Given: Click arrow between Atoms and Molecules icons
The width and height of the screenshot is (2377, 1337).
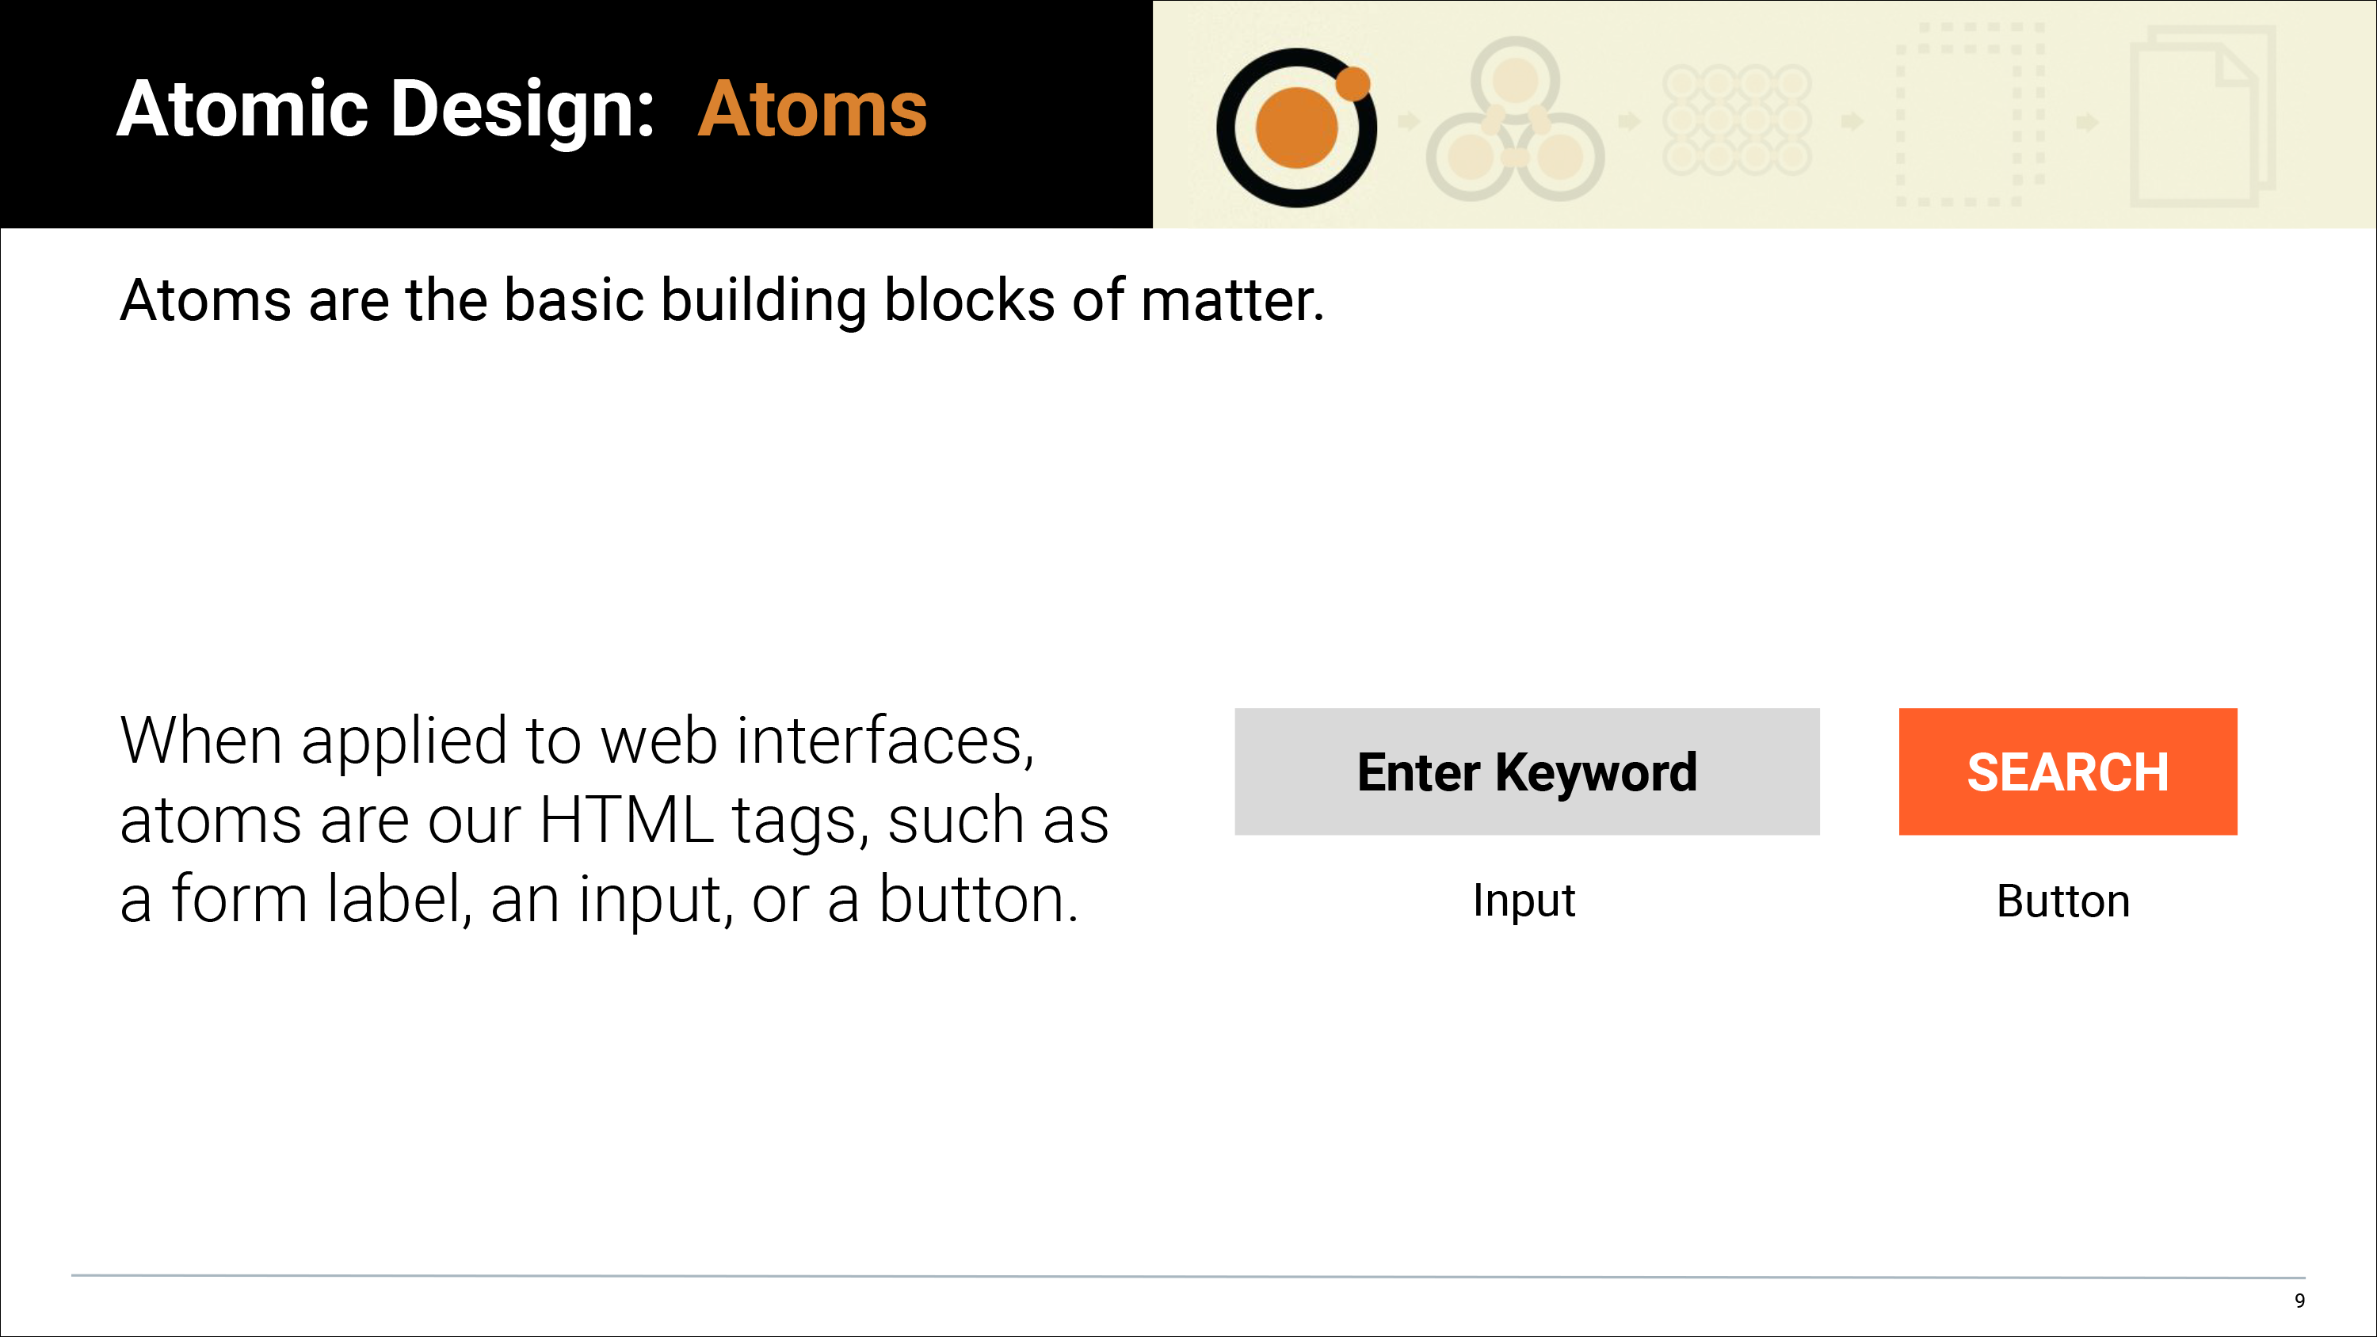Looking at the screenshot, I should pyautogui.click(x=1408, y=121).
